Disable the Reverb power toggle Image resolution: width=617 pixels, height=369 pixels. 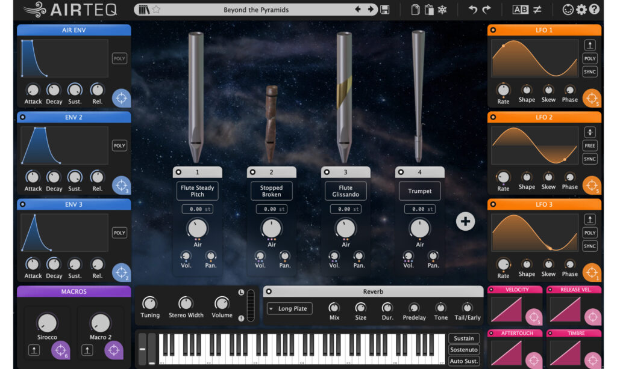269,291
